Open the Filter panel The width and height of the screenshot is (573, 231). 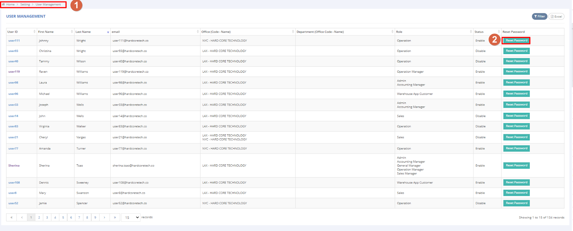[539, 16]
